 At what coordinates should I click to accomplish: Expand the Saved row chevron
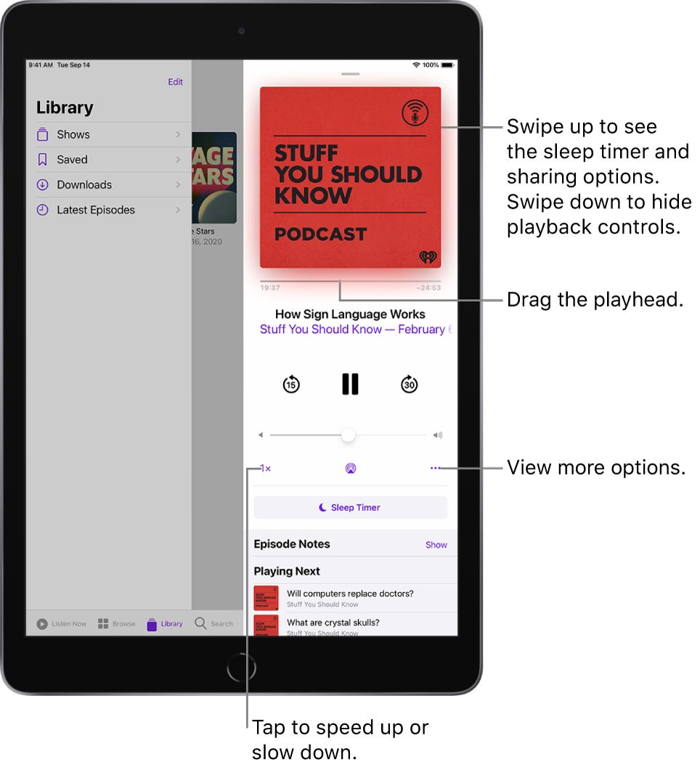(x=178, y=160)
